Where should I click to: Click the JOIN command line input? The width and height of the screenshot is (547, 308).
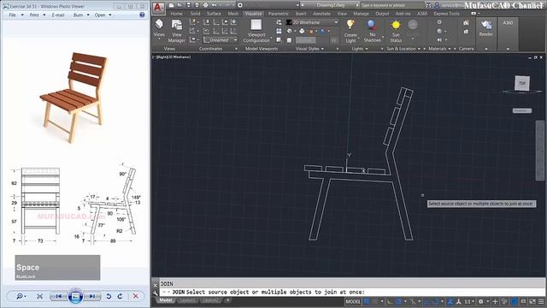352,292
